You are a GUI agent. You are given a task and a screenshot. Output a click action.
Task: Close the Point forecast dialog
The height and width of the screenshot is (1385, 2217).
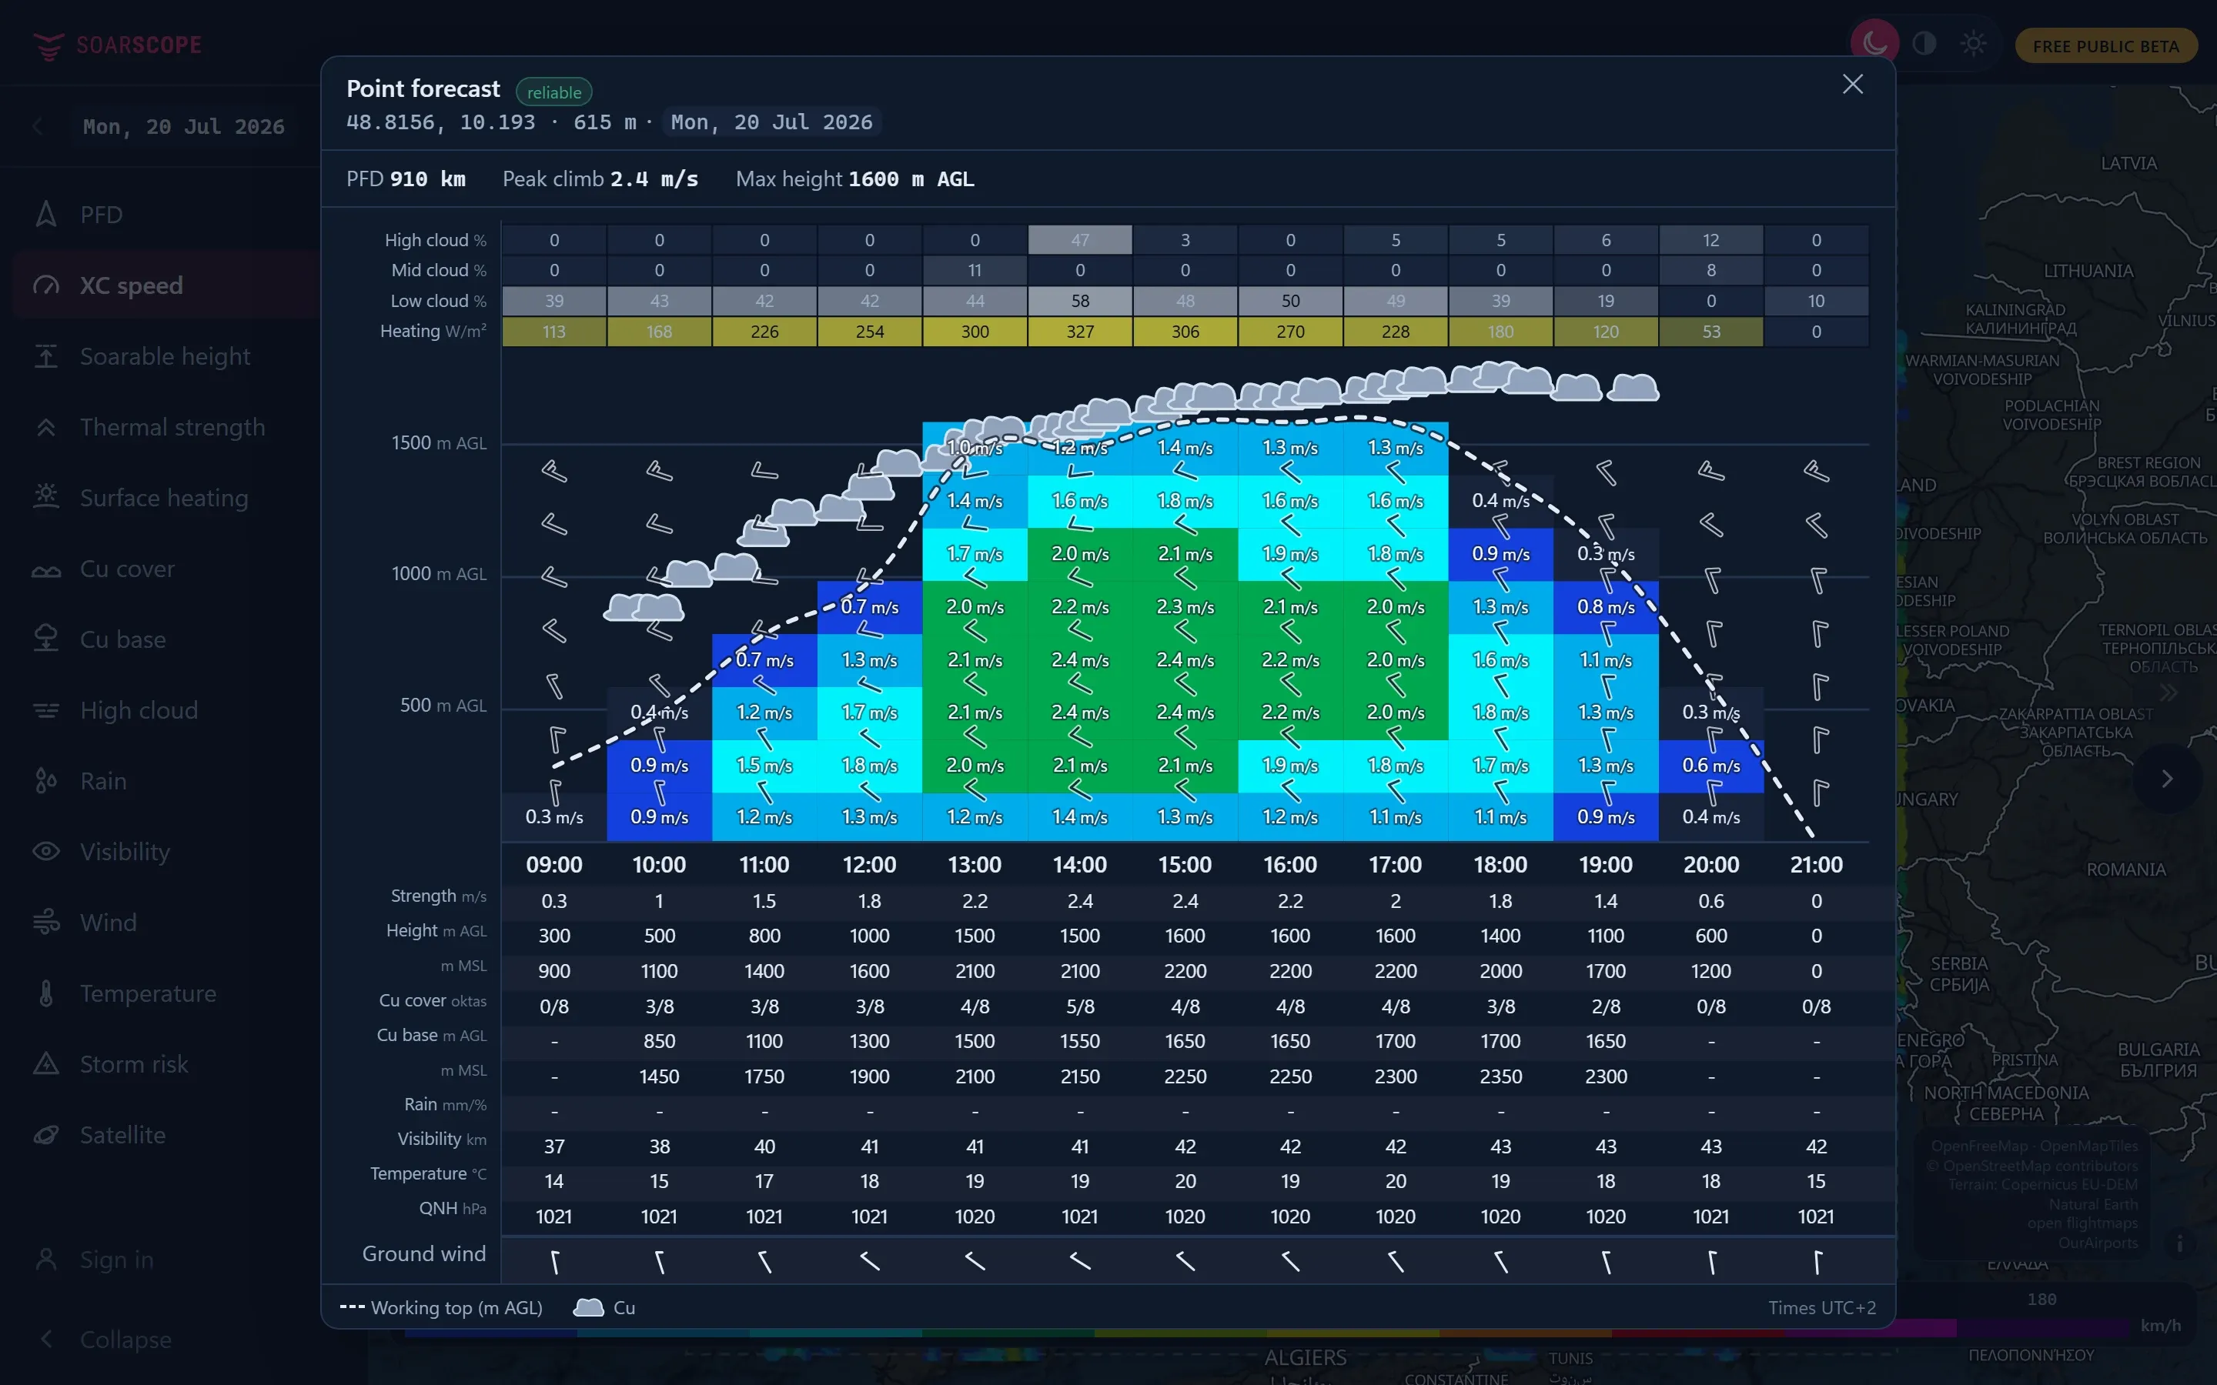[1852, 85]
